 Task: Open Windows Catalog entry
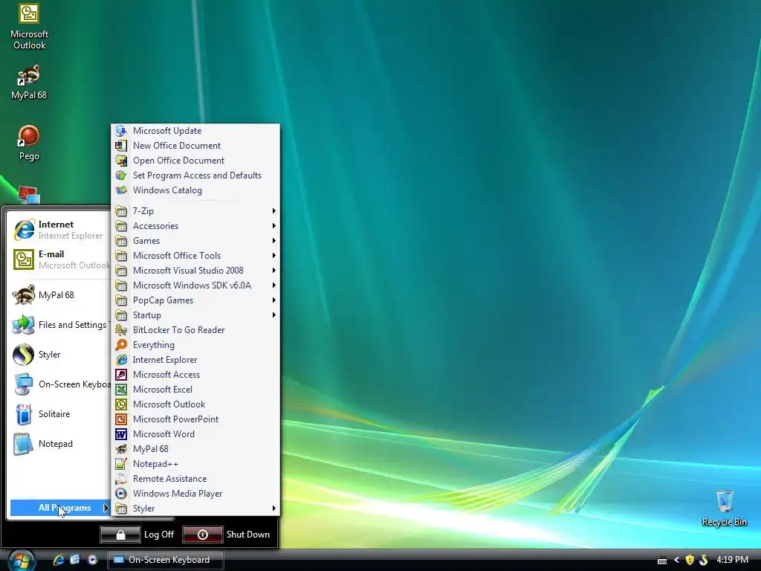195,190
